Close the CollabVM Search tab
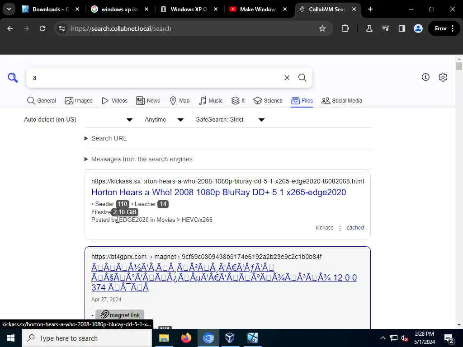Viewport: 463px width, 347px height. coord(354,9)
